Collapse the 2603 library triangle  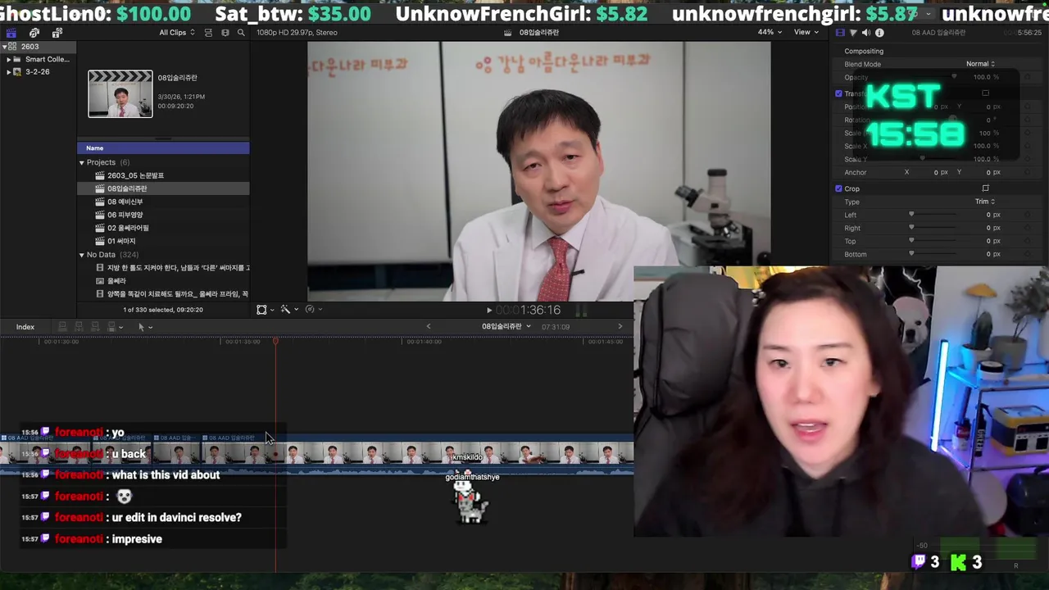pyautogui.click(x=4, y=47)
